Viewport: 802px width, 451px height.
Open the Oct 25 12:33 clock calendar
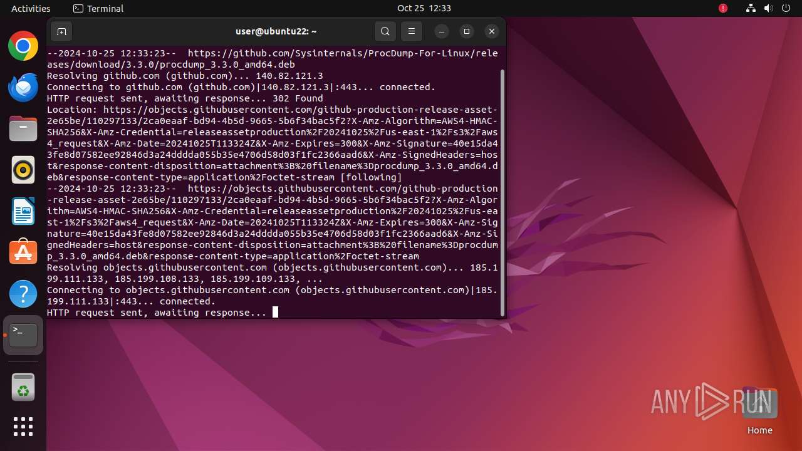(x=424, y=8)
